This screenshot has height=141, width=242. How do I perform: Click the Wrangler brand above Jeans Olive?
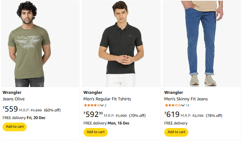pyautogui.click(x=12, y=92)
